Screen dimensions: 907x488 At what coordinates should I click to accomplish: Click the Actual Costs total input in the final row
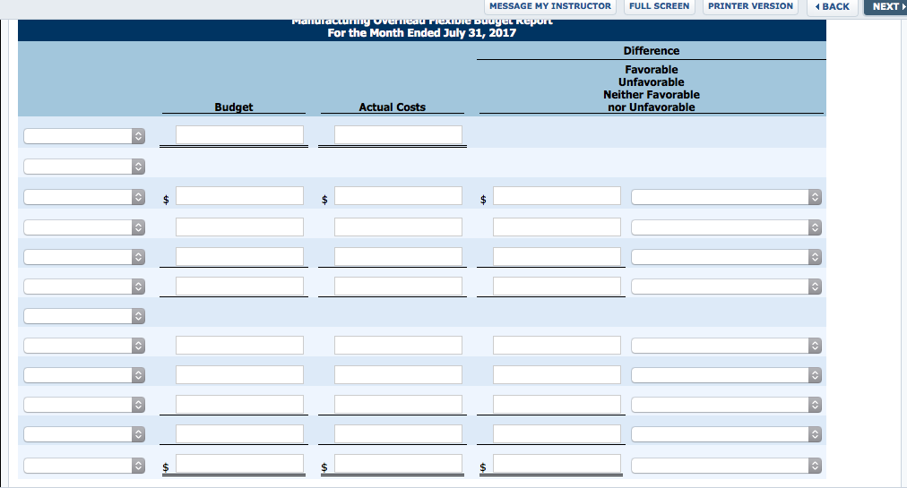(x=398, y=463)
